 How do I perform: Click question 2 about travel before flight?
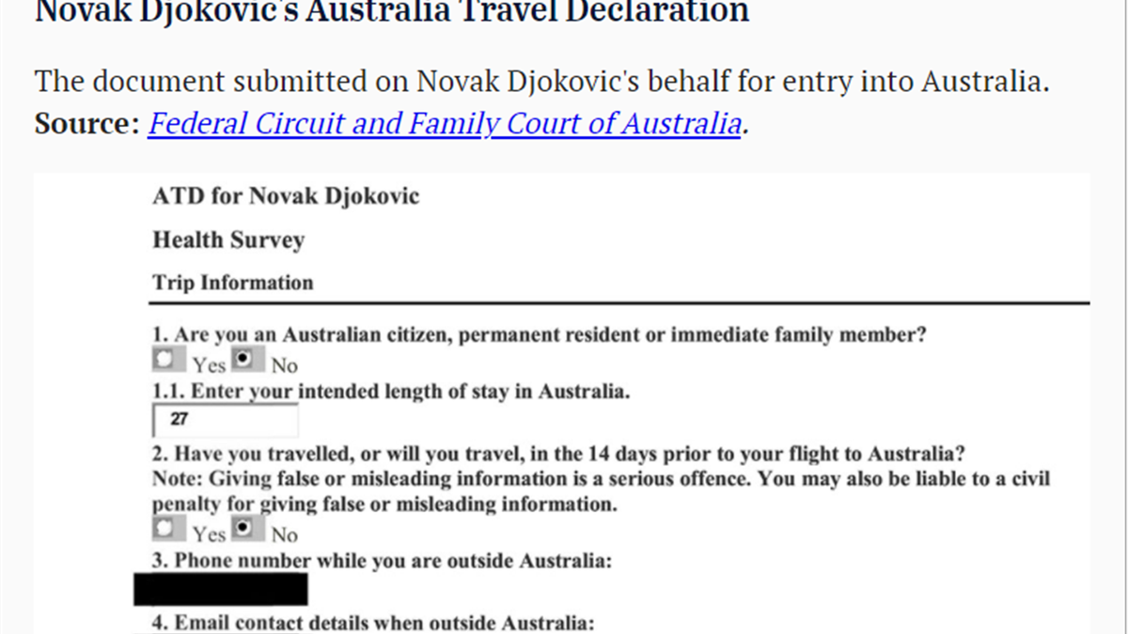coord(558,454)
